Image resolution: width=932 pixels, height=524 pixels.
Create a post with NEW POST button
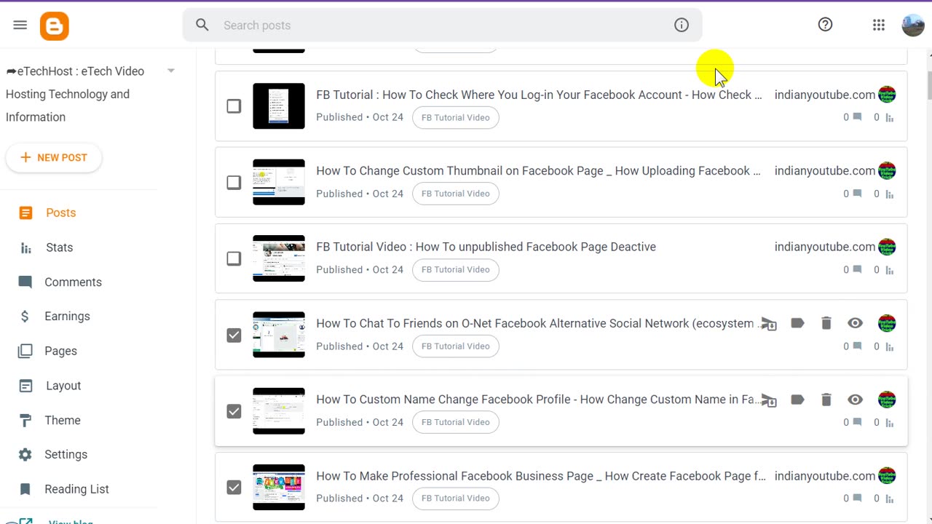click(54, 157)
